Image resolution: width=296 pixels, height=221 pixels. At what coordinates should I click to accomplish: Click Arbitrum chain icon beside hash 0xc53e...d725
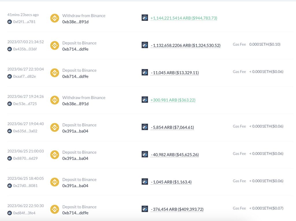pos(10,104)
